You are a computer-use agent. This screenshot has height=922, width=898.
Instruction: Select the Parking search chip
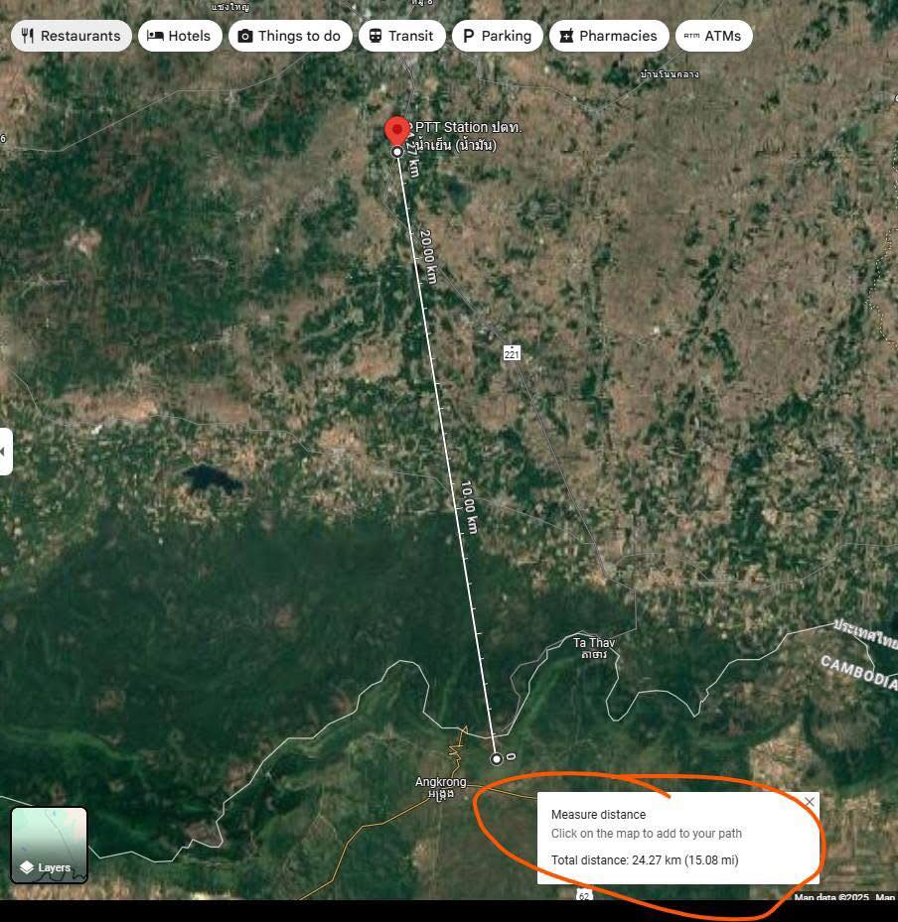pyautogui.click(x=497, y=36)
